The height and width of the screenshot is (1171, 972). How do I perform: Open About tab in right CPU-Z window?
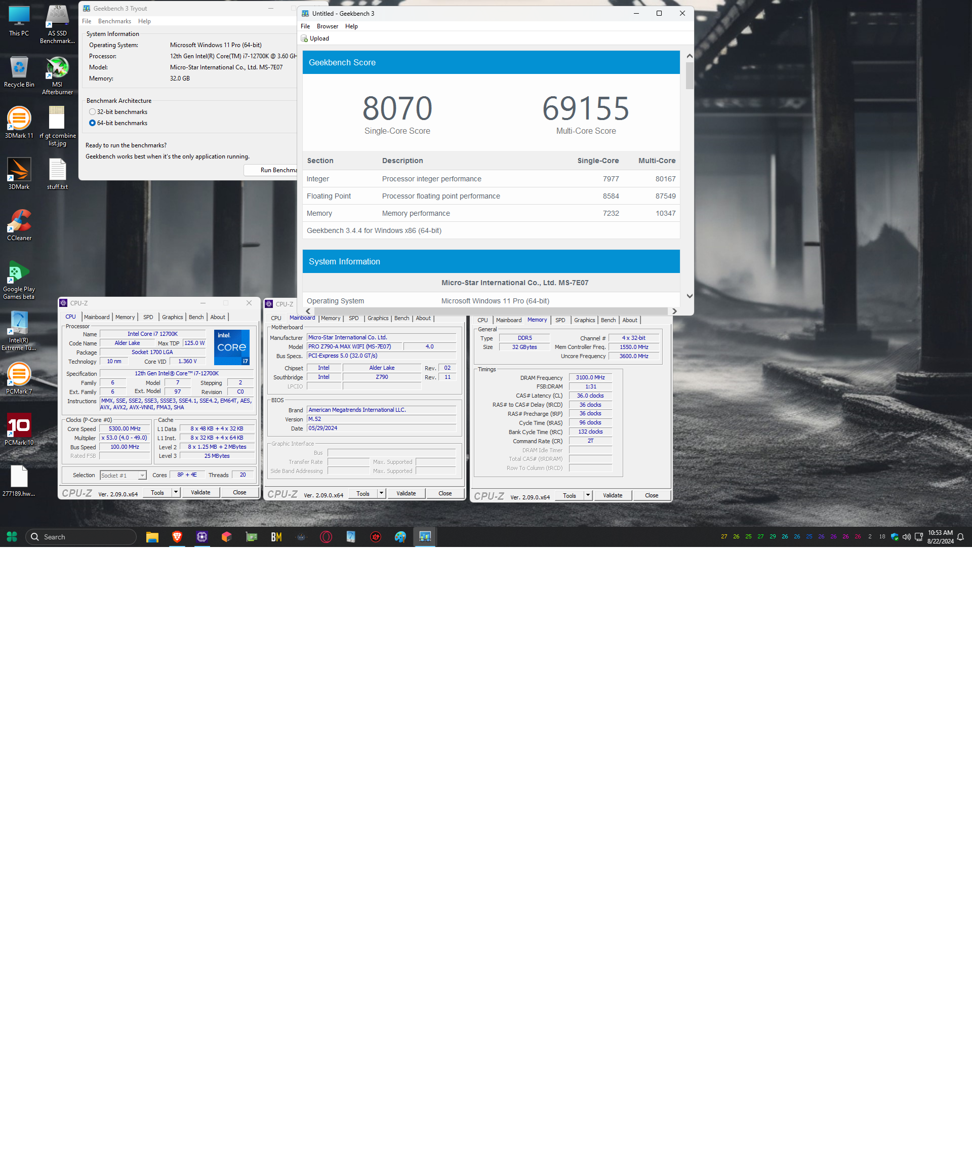click(630, 320)
